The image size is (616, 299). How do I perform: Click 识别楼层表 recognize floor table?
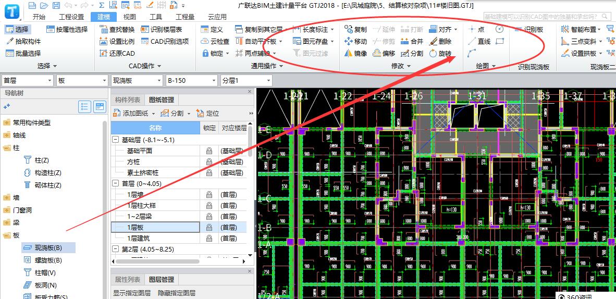(x=162, y=29)
